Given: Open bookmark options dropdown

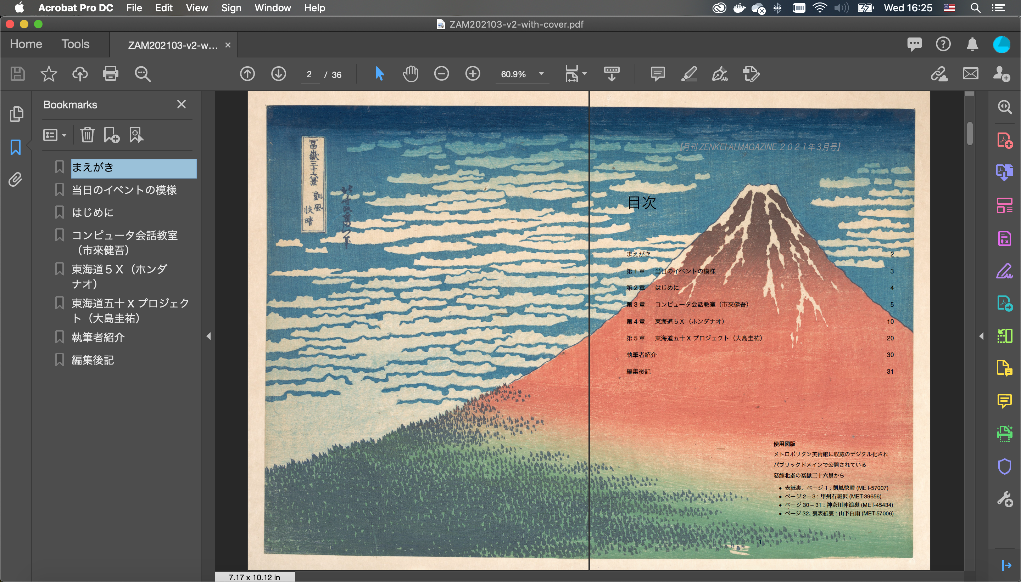Looking at the screenshot, I should coord(55,135).
